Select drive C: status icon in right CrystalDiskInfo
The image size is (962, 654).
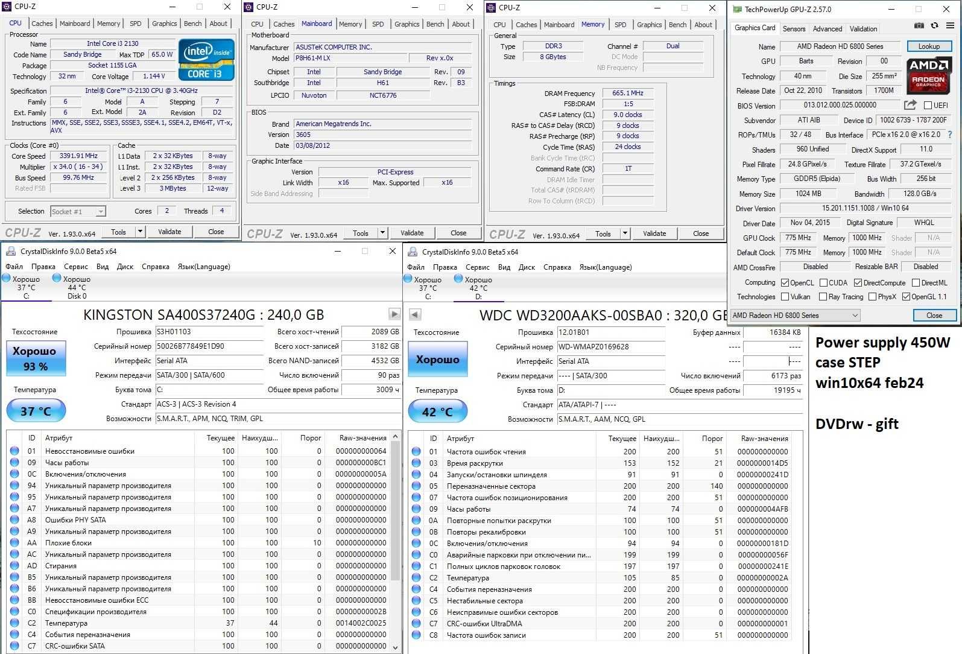click(x=408, y=279)
